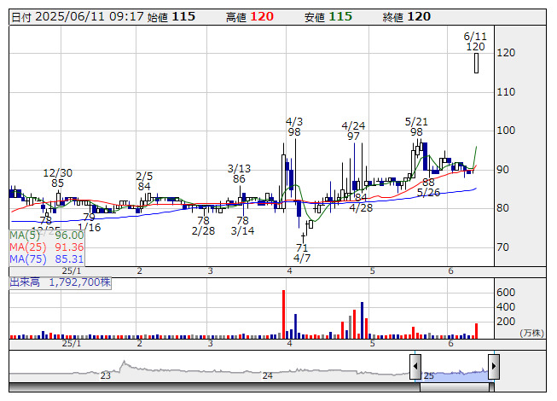Click the 600 volume axis label
Viewport: 557px width, 401px height.
pyautogui.click(x=506, y=293)
